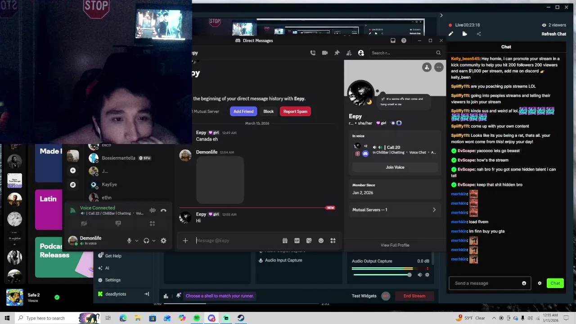Viewport: 576px width, 324px height.
Task: Open Spotify from the taskbar
Action: 197,318
